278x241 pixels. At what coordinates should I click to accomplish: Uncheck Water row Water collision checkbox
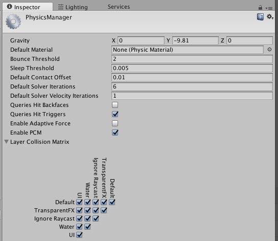coord(87,227)
